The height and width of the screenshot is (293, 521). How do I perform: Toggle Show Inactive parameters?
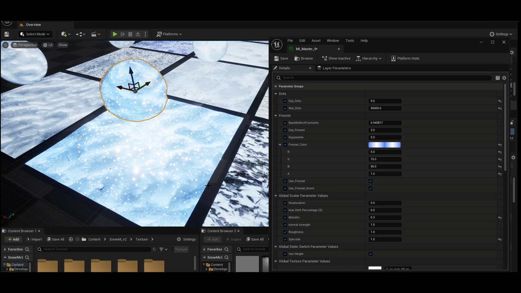[x=336, y=58]
